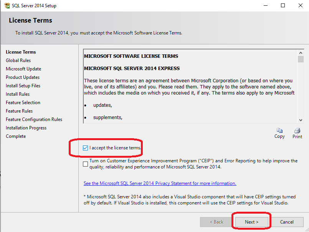Select 'License Terms' step in the sidebar
This screenshot has width=309, height=232.
[20, 52]
